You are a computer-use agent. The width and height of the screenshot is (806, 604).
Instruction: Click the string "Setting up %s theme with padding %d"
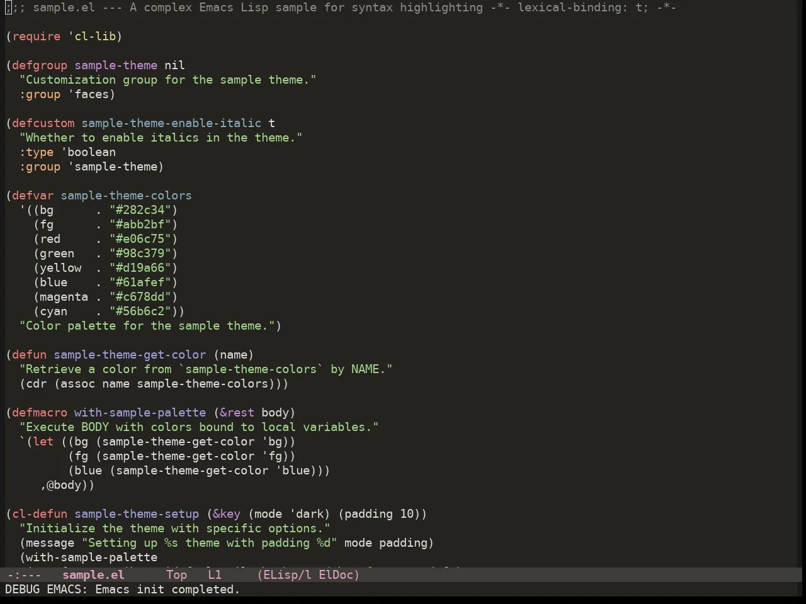pos(210,543)
